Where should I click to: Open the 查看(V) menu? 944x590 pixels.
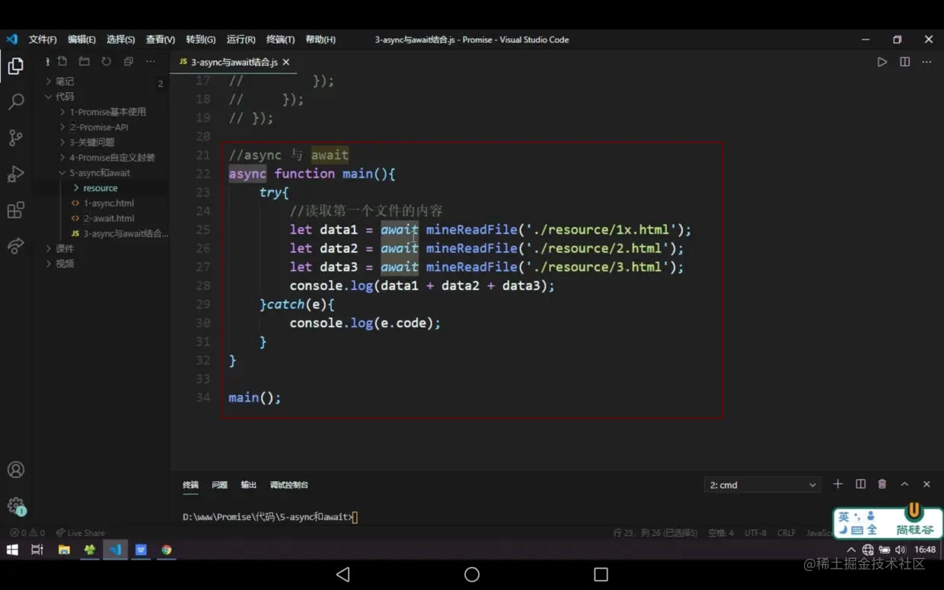tap(161, 40)
